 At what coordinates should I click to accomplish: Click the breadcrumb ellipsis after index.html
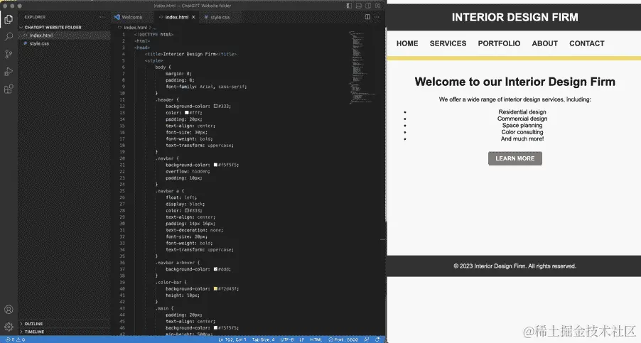click(154, 28)
